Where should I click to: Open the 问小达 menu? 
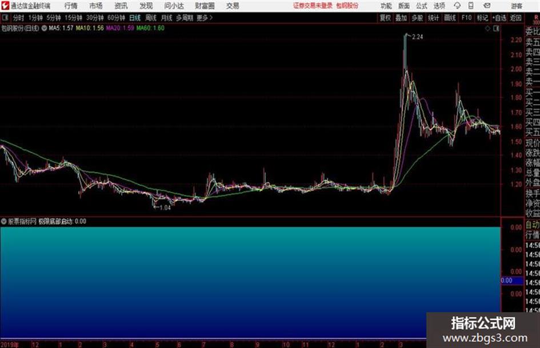(x=174, y=6)
